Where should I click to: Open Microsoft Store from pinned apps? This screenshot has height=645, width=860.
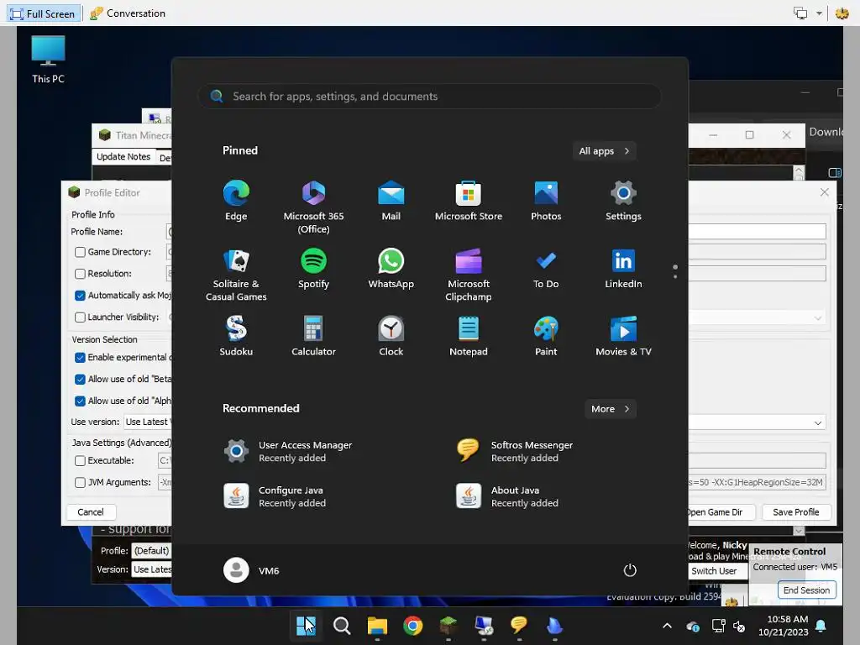(x=469, y=200)
